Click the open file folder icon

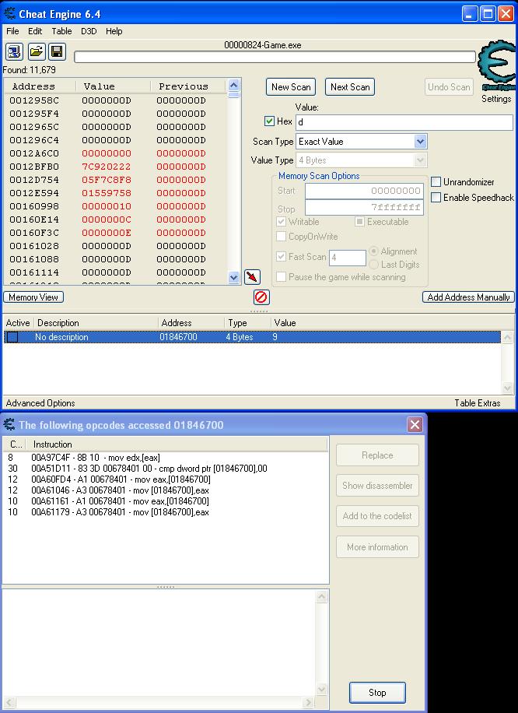coord(36,52)
